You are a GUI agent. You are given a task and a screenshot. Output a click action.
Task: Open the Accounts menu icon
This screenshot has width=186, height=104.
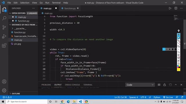[4, 81]
